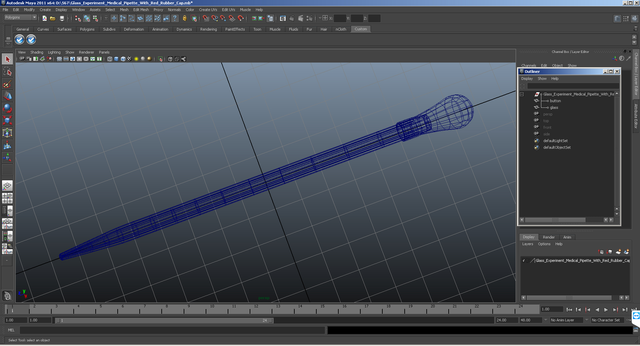The width and height of the screenshot is (640, 346).
Task: Click first custom shelf checkmark button
Action: pyautogui.click(x=20, y=40)
